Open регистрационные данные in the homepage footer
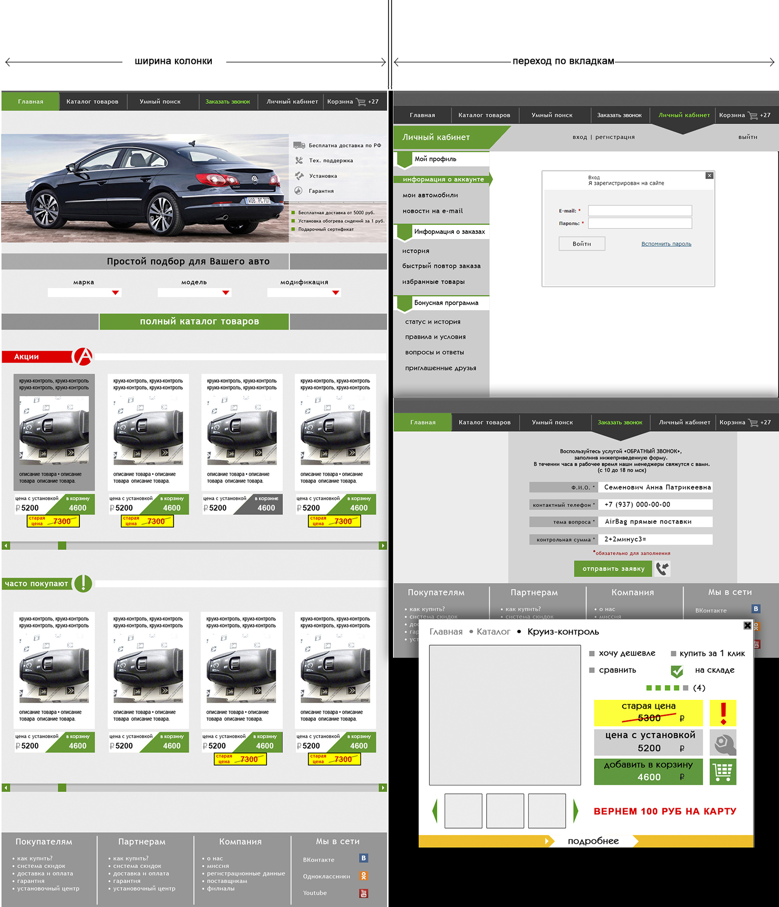The height and width of the screenshot is (907, 779). coord(246,873)
